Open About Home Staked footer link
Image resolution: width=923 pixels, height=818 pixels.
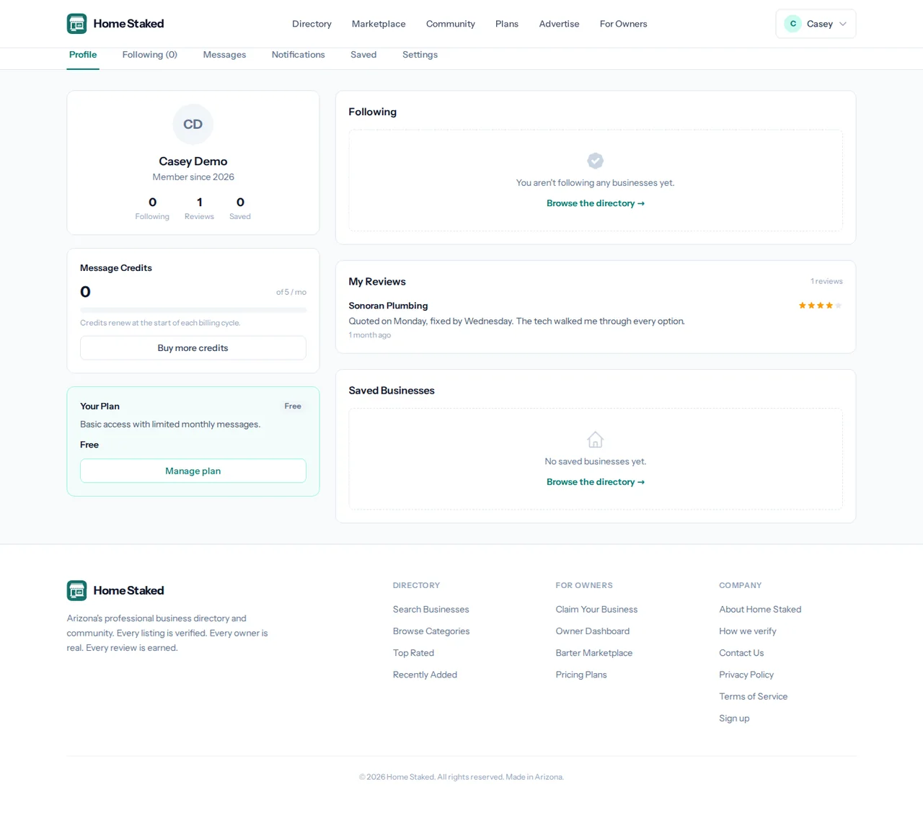tap(760, 610)
